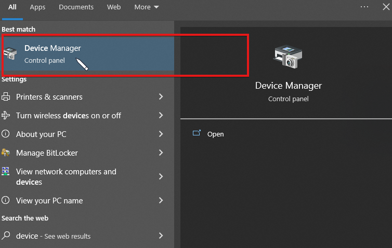Image resolution: width=392 pixels, height=248 pixels.
Task: Open the three-dots options menu
Action: click(x=364, y=7)
